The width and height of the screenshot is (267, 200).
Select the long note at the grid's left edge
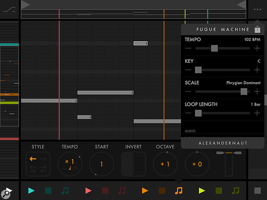tap(49, 101)
